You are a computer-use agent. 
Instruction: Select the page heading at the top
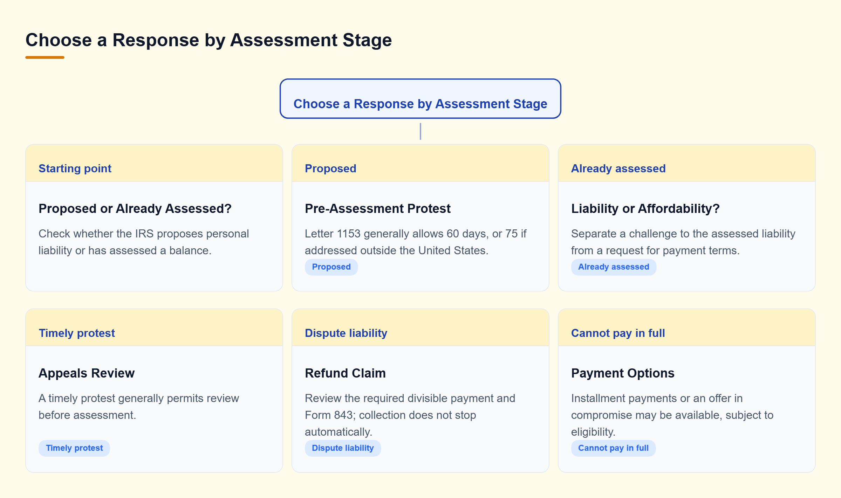[208, 40]
